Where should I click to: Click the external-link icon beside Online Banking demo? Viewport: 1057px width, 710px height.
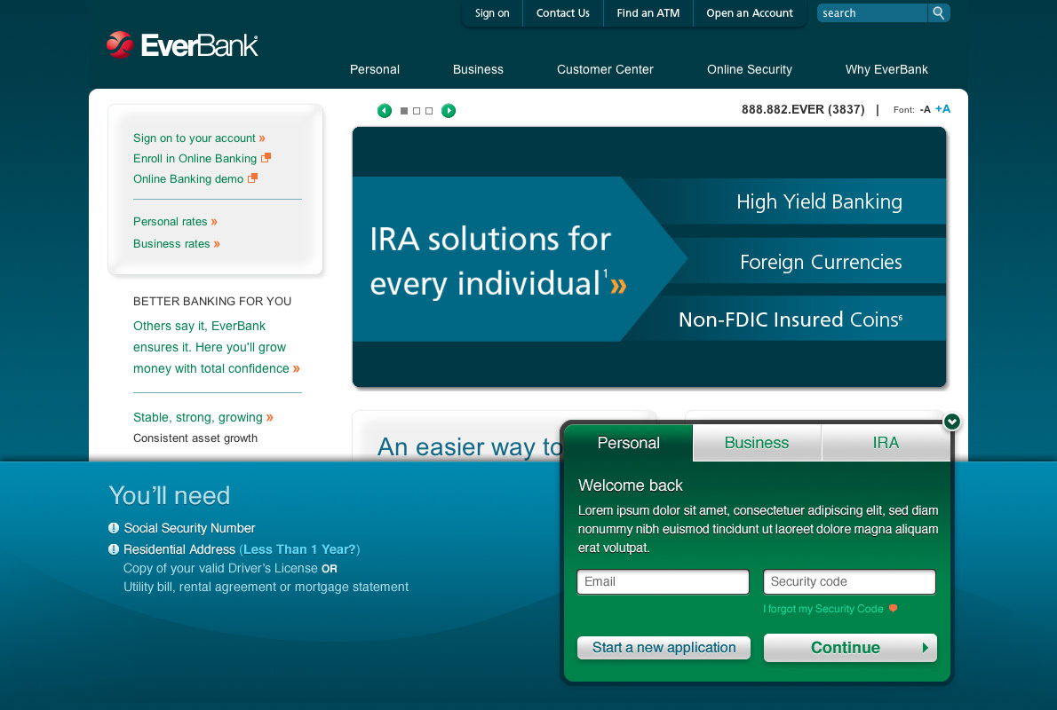pos(253,177)
